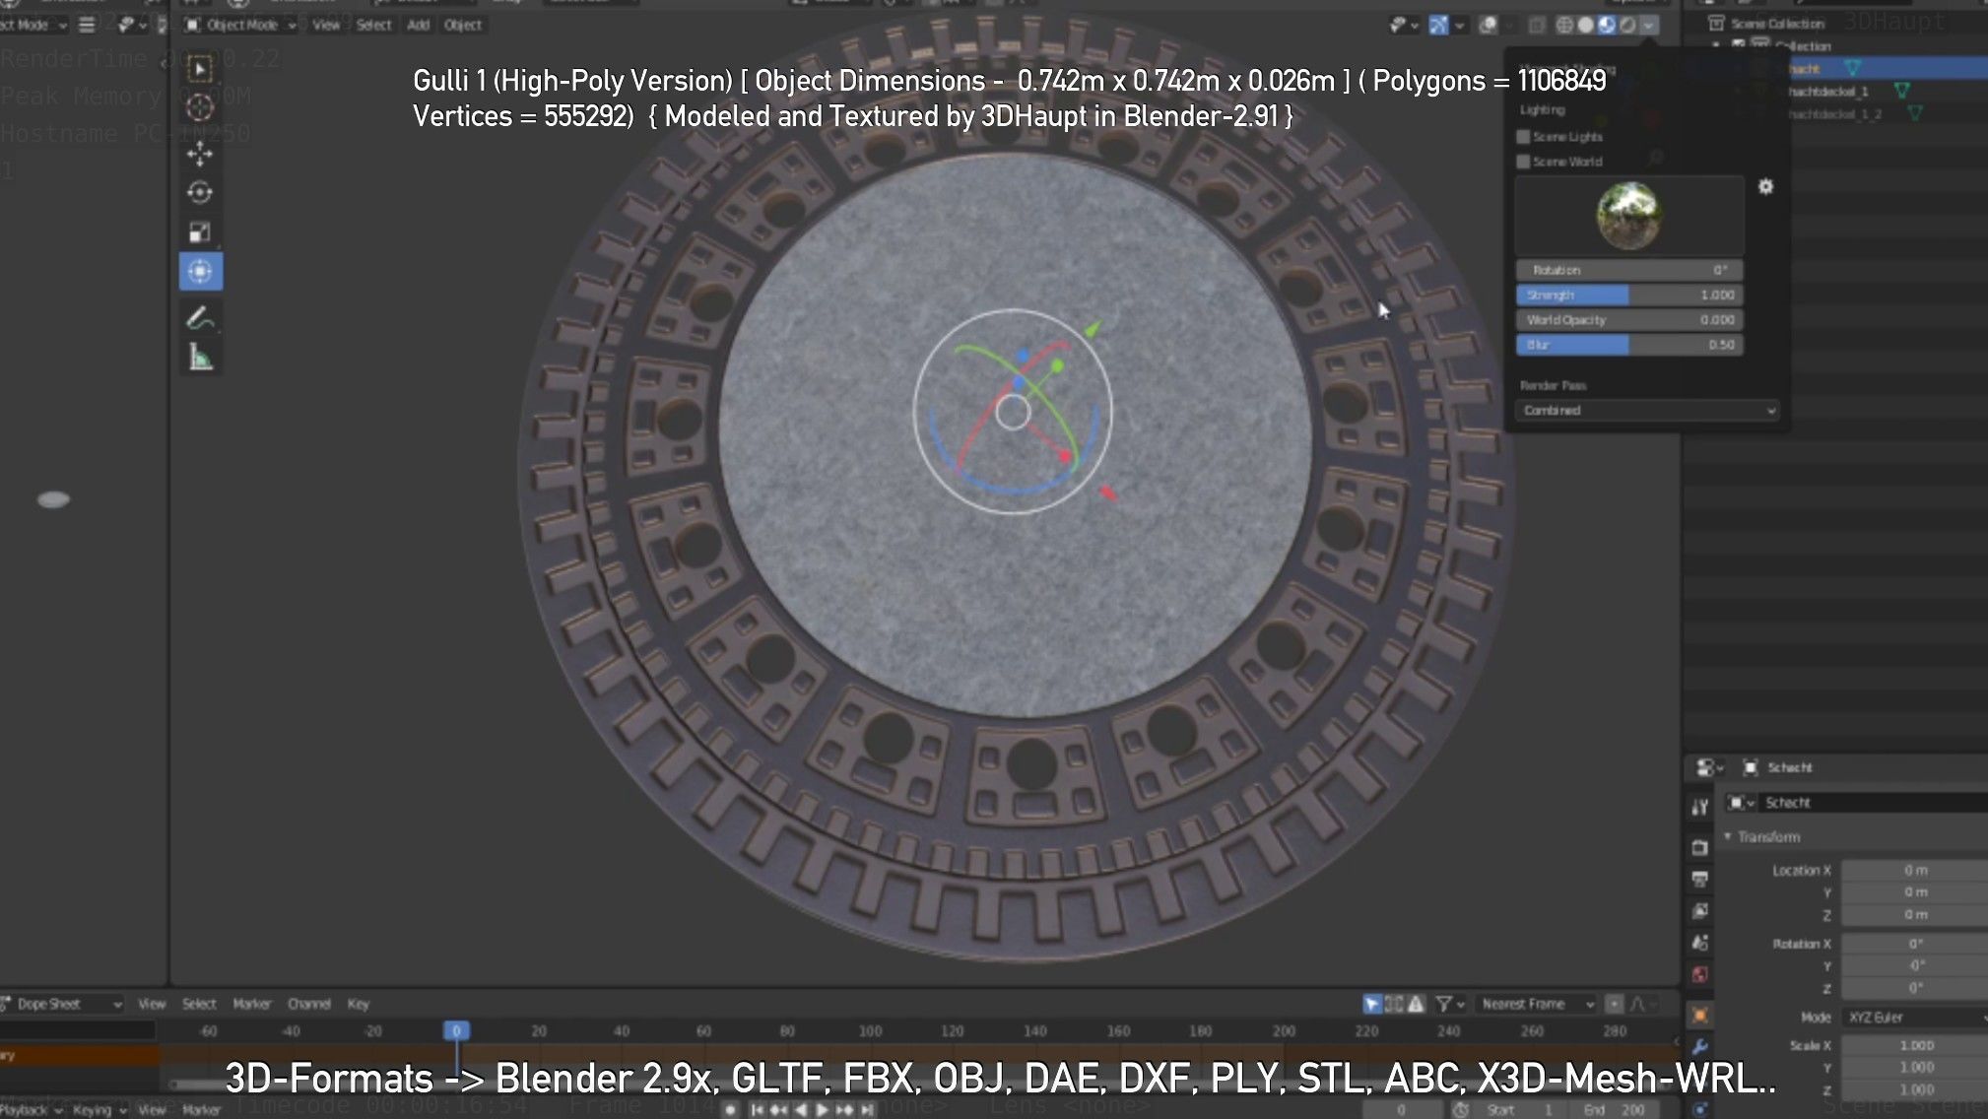The width and height of the screenshot is (1988, 1119).
Task: Open Dope Sheet Marker menu
Action: coord(251,1004)
